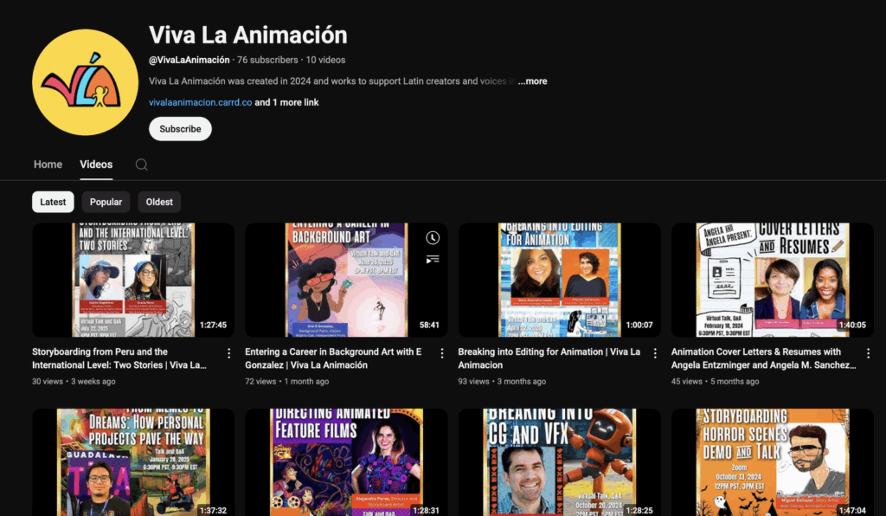This screenshot has width=886, height=516.
Task: Open the channel search magnifier icon
Action: [142, 164]
